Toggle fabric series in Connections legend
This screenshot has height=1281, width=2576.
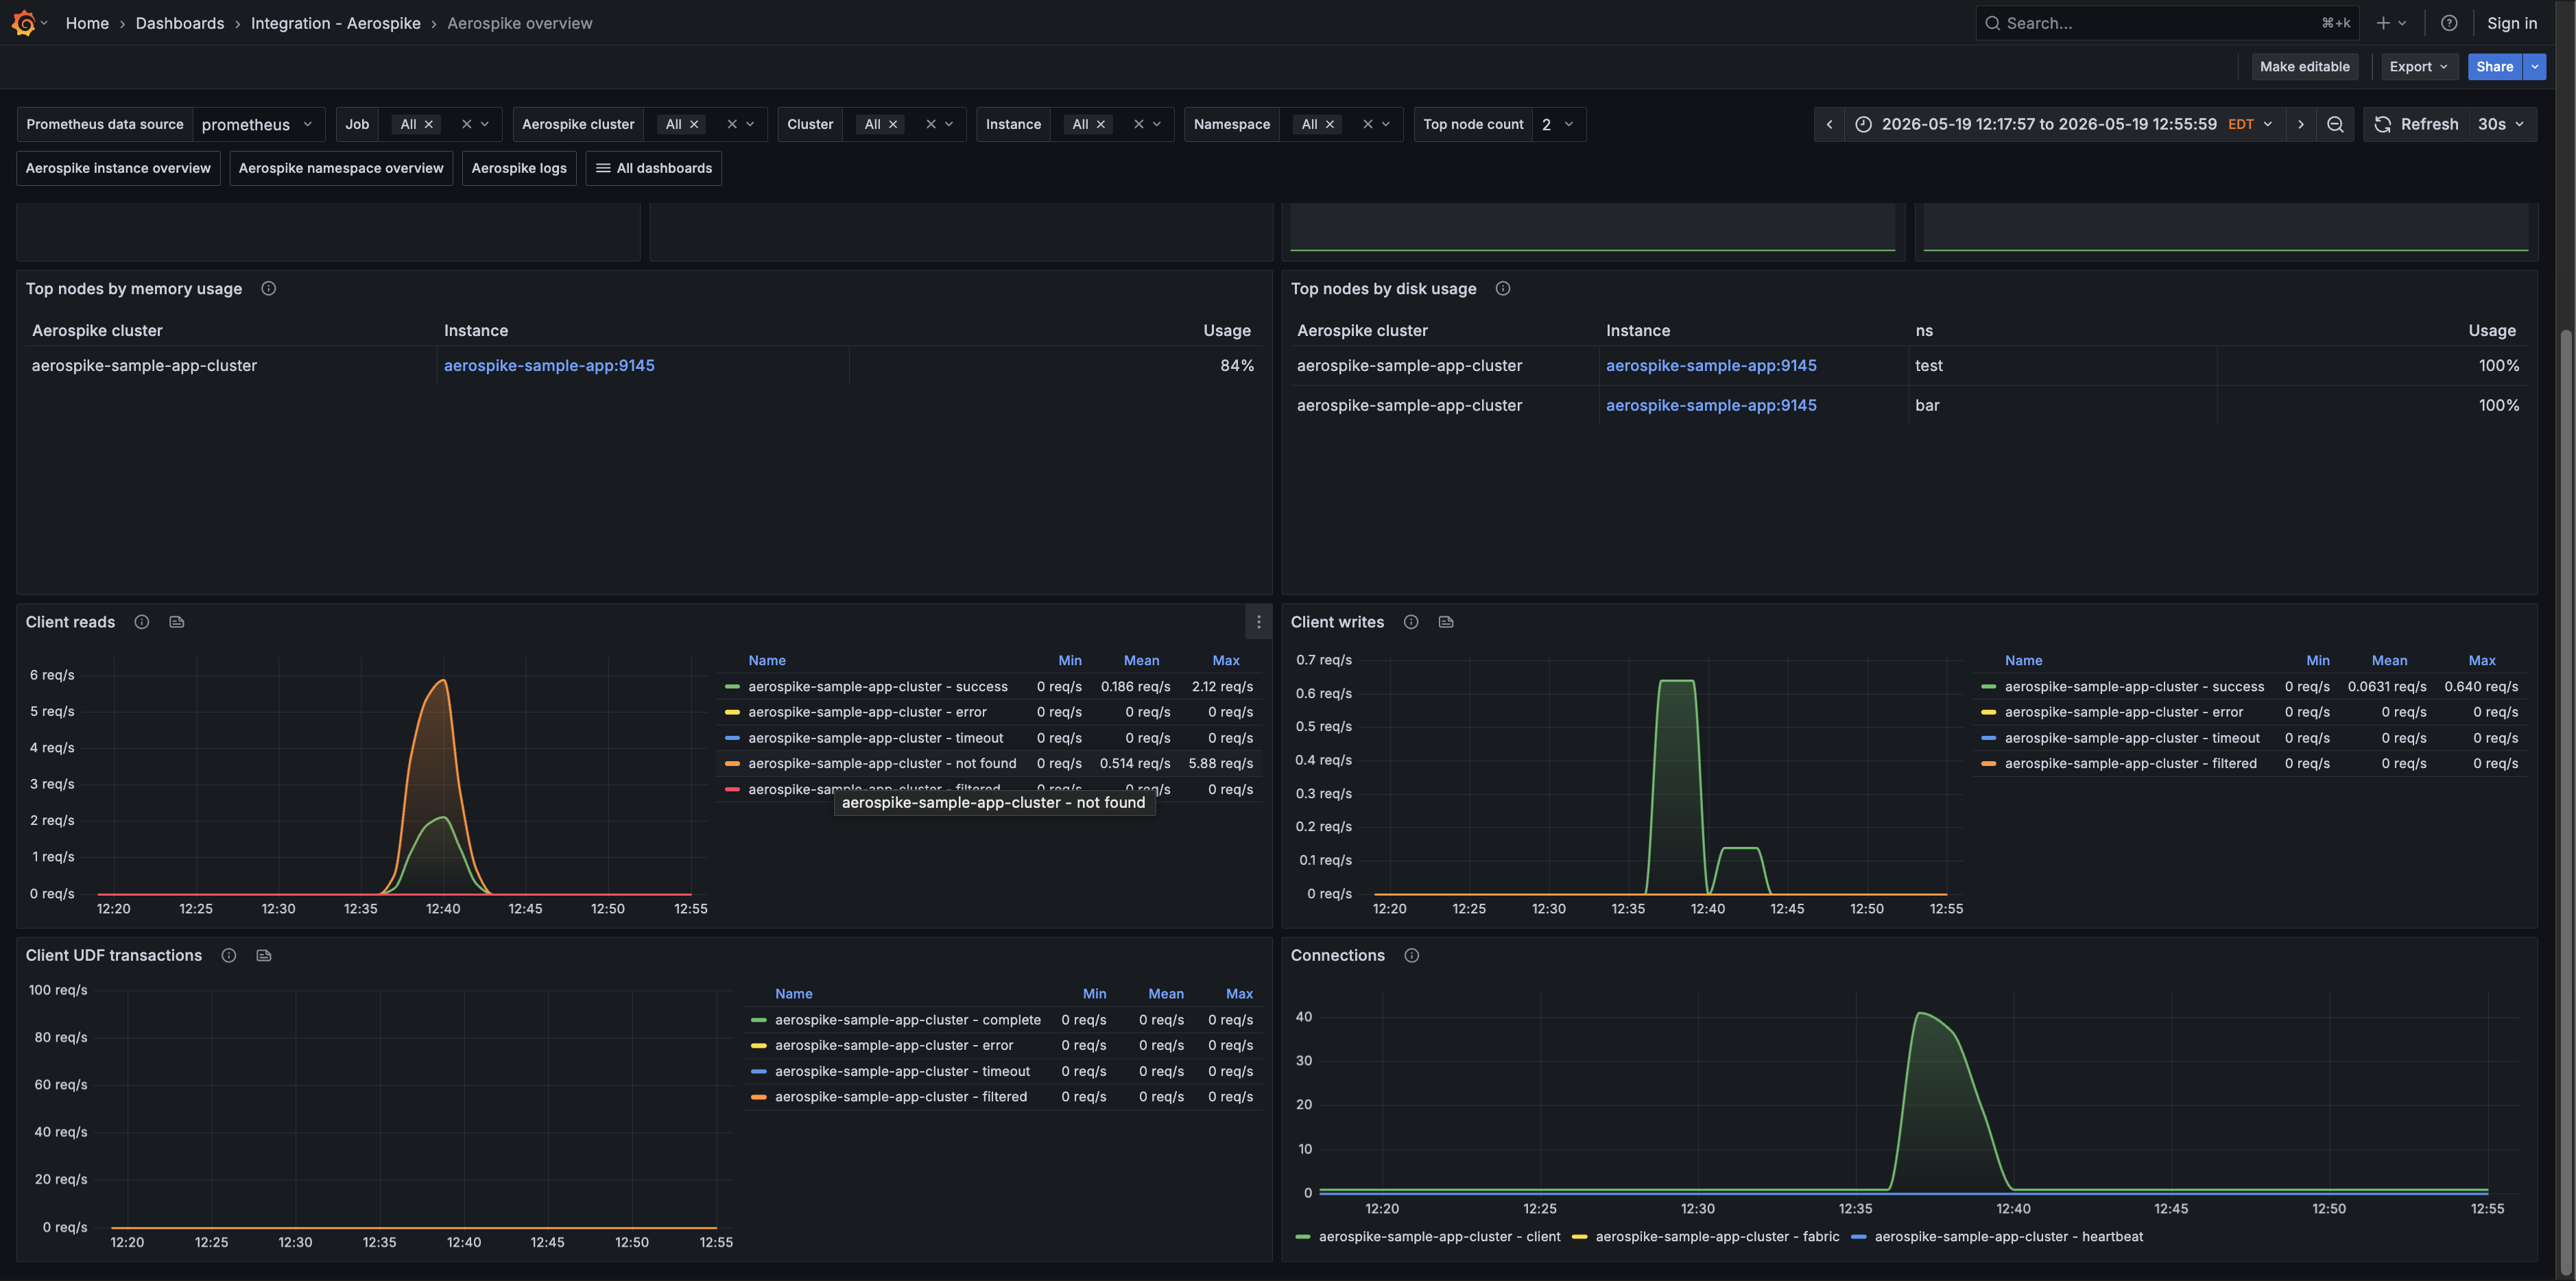1717,1237
